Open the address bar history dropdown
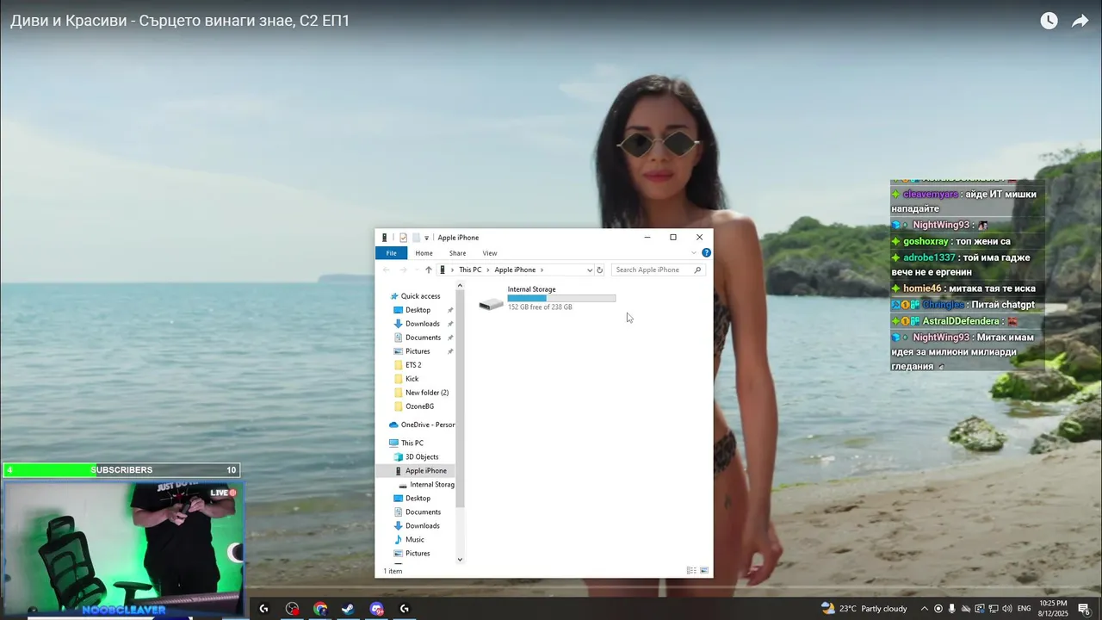 click(590, 270)
